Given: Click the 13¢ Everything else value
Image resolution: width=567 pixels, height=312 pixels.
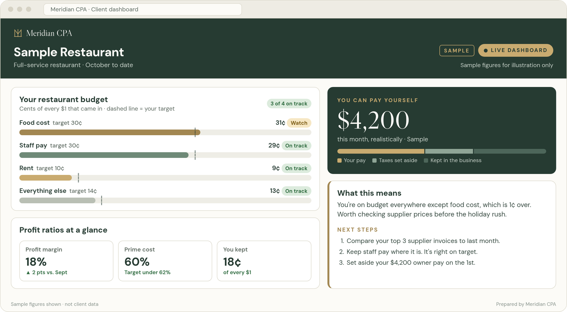Looking at the screenshot, I should coord(275,191).
